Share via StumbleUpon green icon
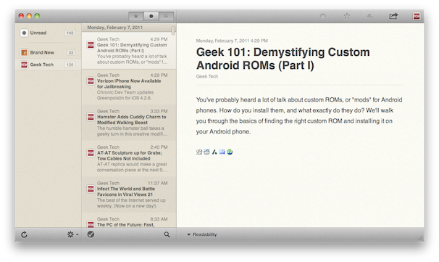Viewport: 439px width, 262px height. (230, 152)
